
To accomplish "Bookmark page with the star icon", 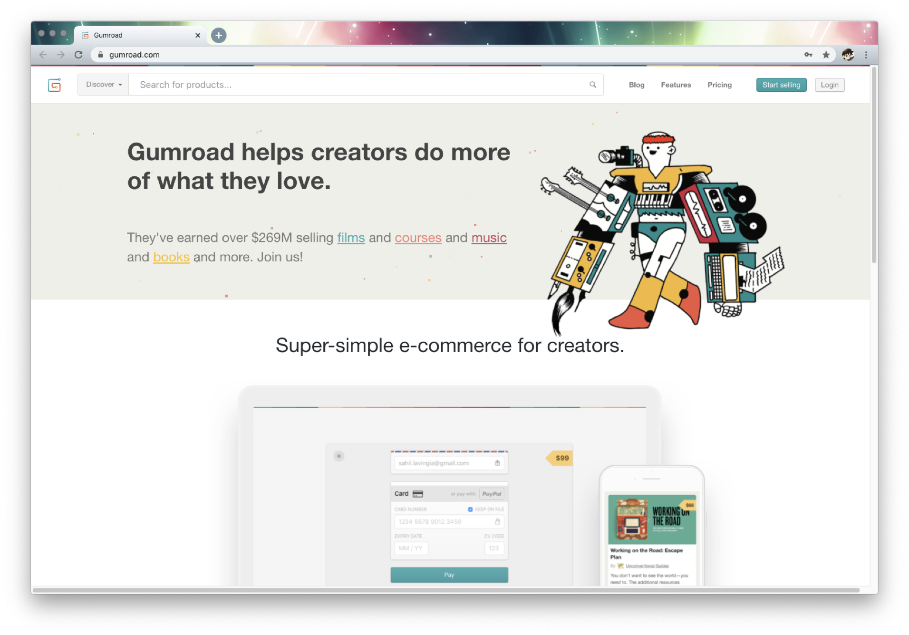I will coord(826,55).
